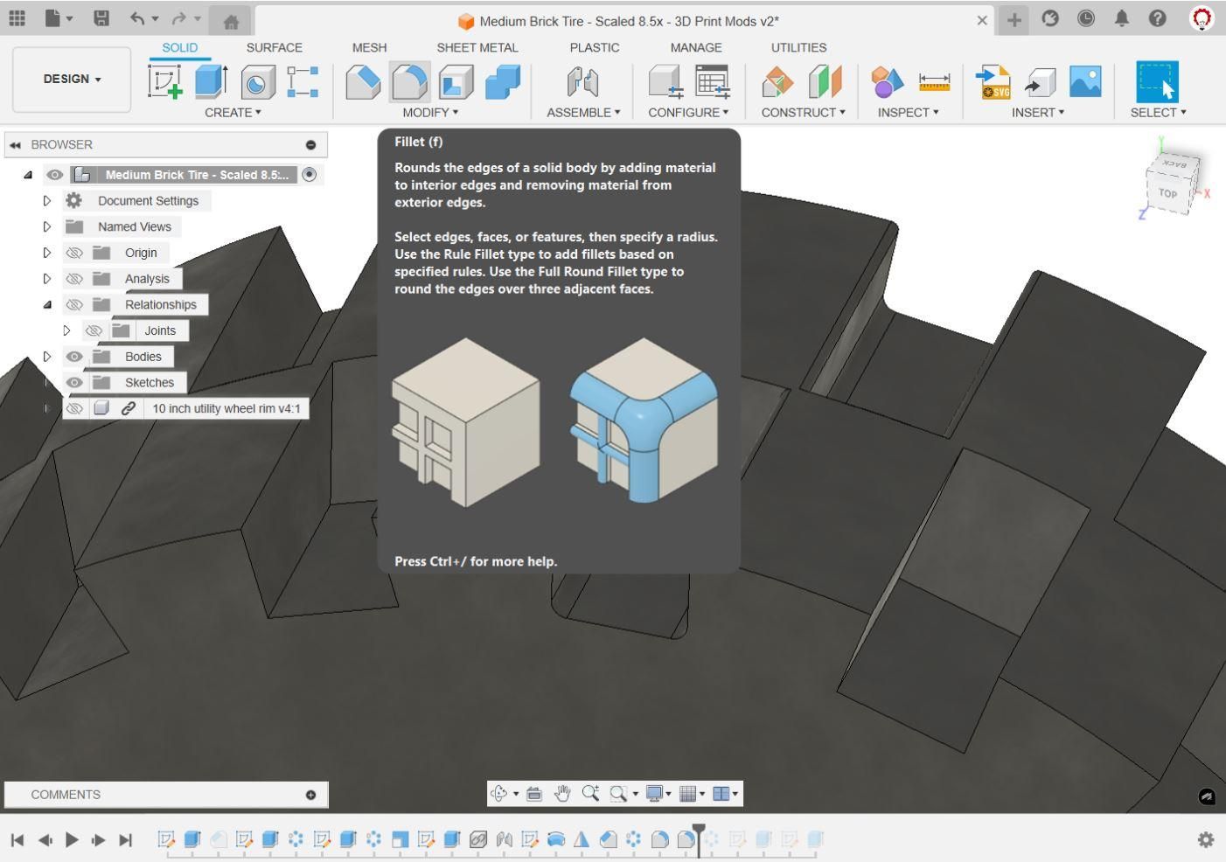Open the MODIFY dropdown menu

pyautogui.click(x=430, y=113)
